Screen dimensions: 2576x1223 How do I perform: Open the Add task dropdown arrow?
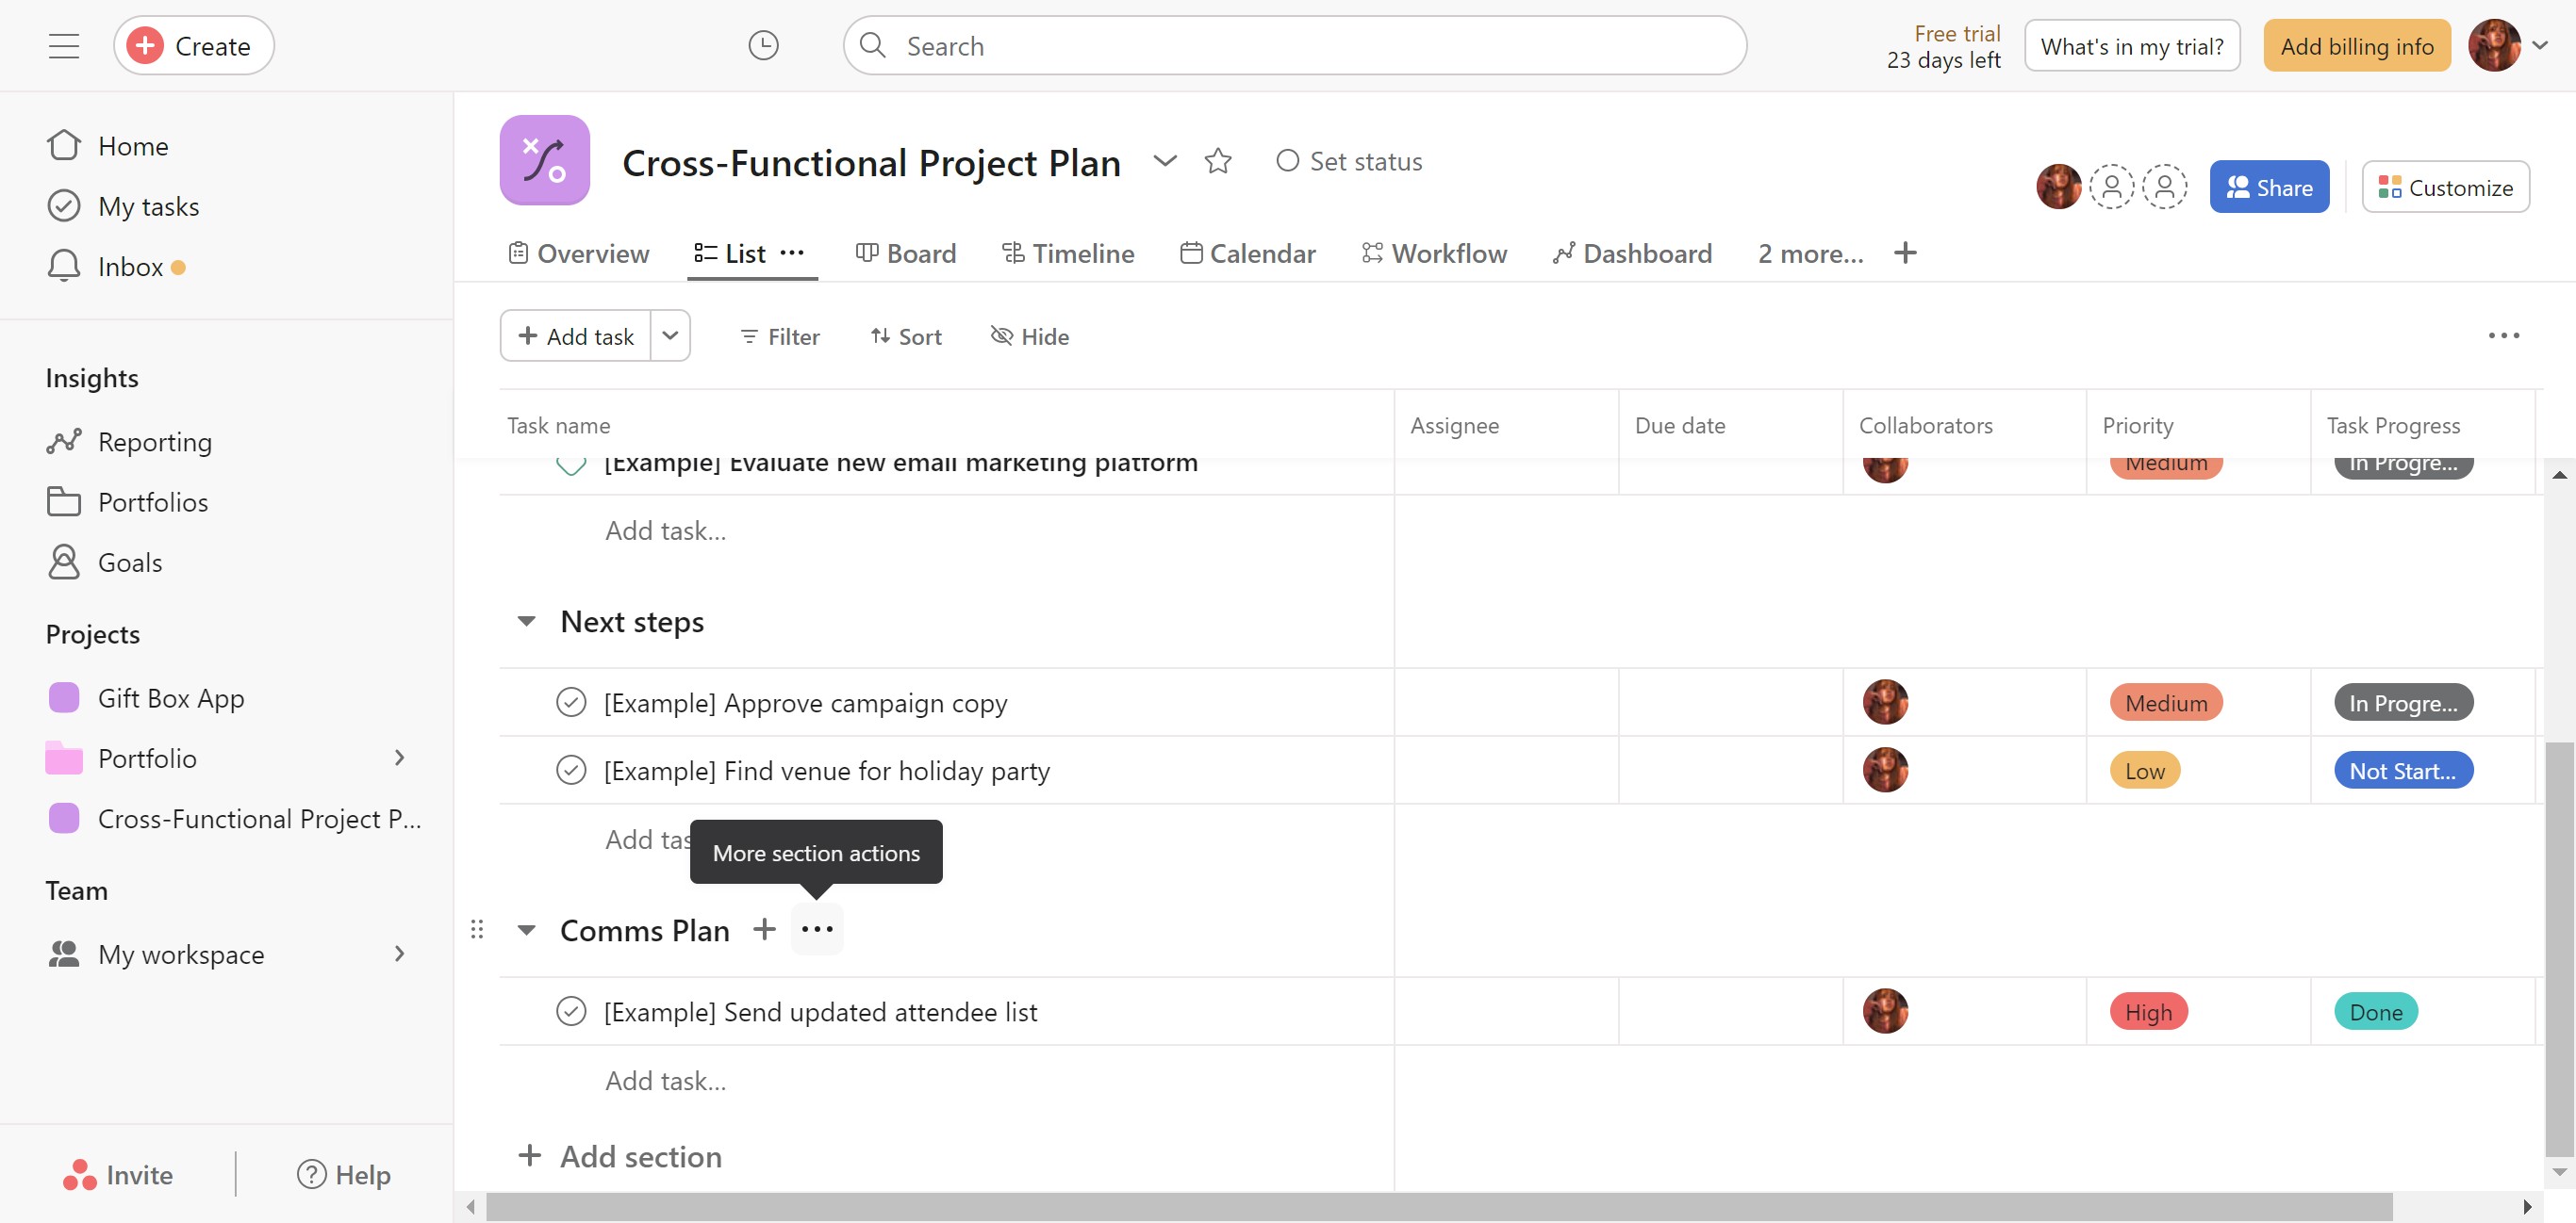point(670,335)
